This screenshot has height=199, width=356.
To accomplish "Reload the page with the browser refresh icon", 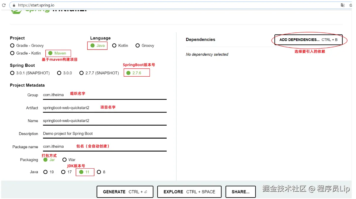I will pyautogui.click(x=4, y=5).
